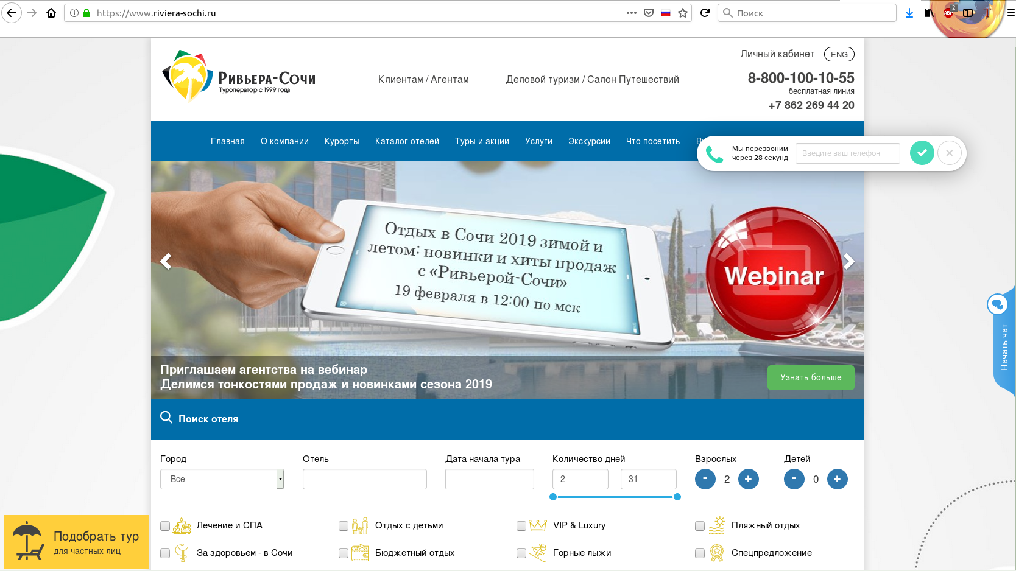The height and width of the screenshot is (571, 1016).
Task: Open the Экскурсии menu item
Action: pos(589,141)
